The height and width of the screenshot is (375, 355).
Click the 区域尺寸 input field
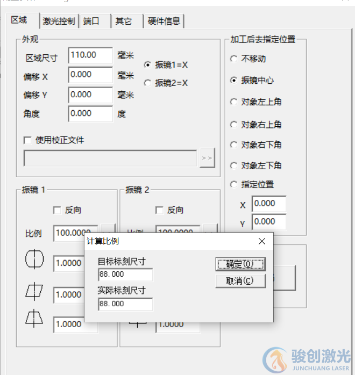click(x=90, y=55)
